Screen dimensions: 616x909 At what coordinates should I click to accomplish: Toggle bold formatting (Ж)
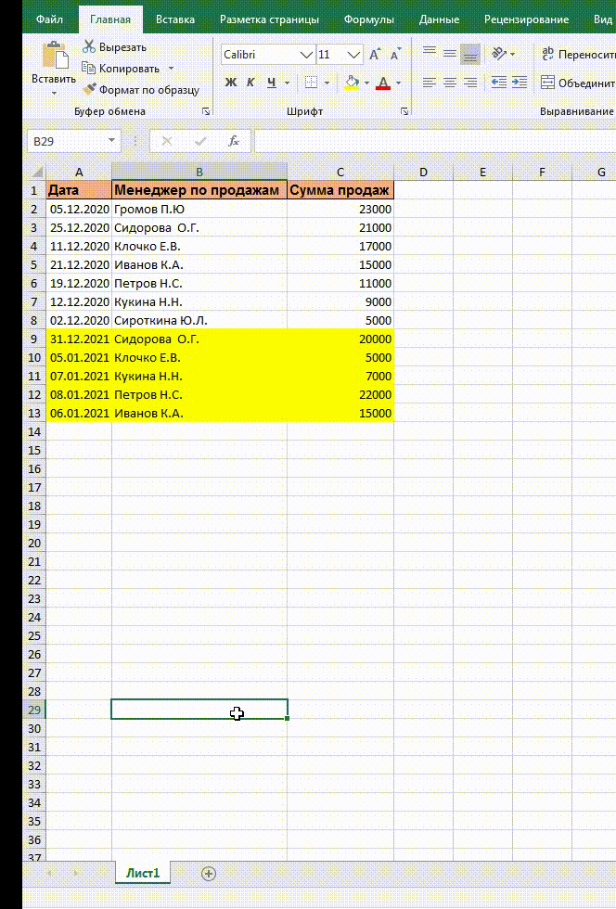[x=230, y=83]
